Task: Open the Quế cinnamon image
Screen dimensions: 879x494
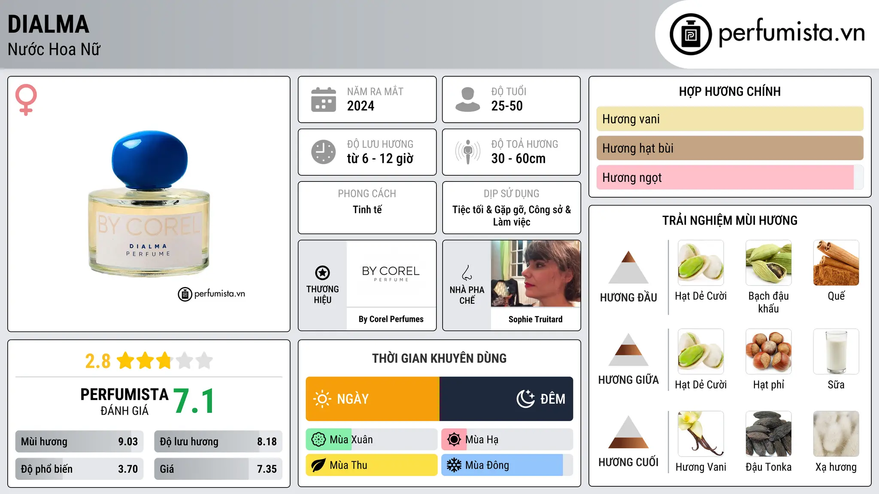Action: 836,262
